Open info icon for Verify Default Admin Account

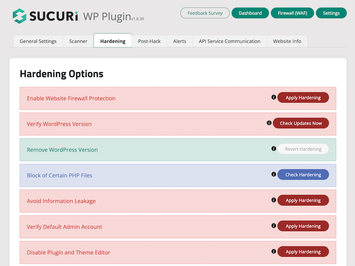[274, 225]
